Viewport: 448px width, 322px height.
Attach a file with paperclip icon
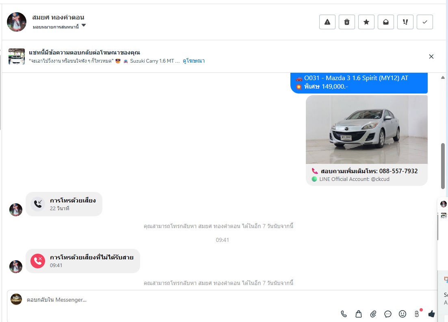(373, 314)
